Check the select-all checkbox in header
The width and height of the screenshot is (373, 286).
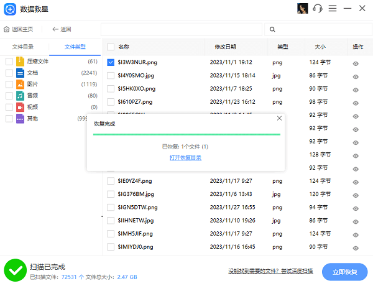(x=111, y=47)
